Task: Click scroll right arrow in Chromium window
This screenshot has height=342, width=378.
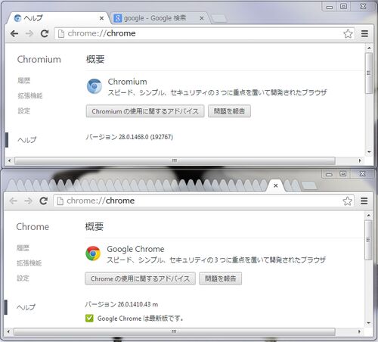Action: point(360,160)
